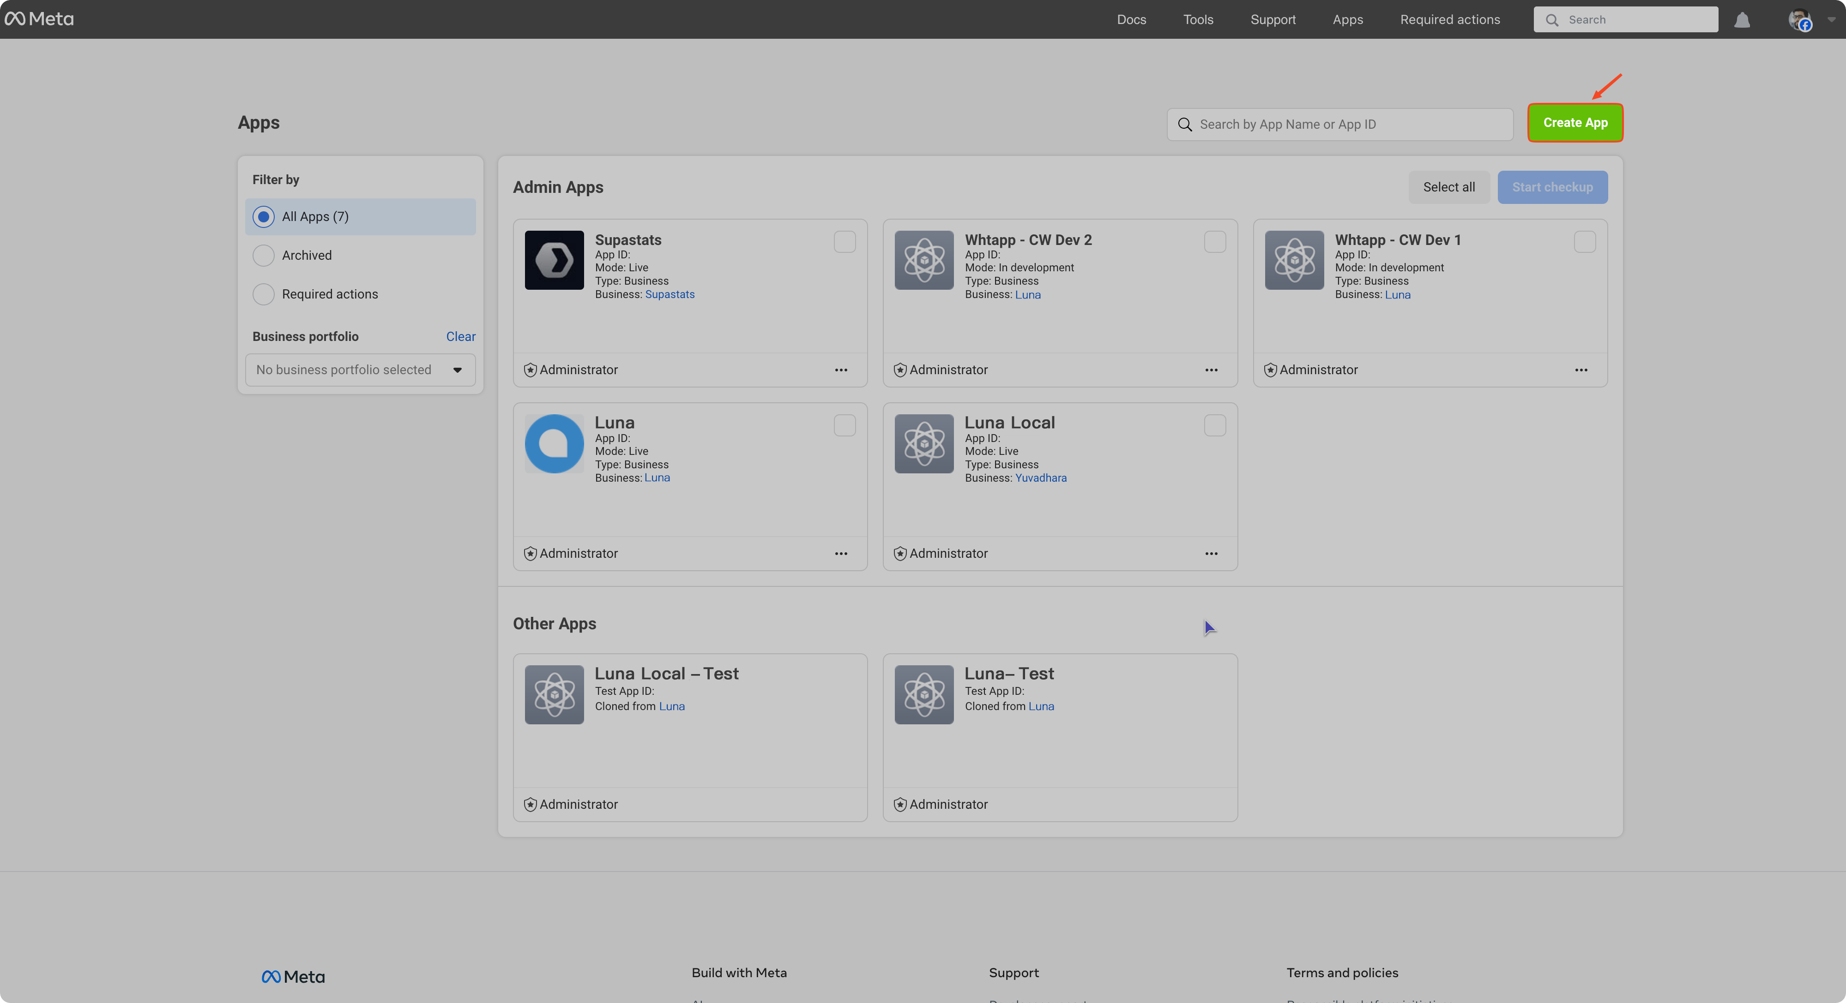This screenshot has width=1846, height=1003.
Task: Click the profile avatar in header
Action: coord(1799,20)
